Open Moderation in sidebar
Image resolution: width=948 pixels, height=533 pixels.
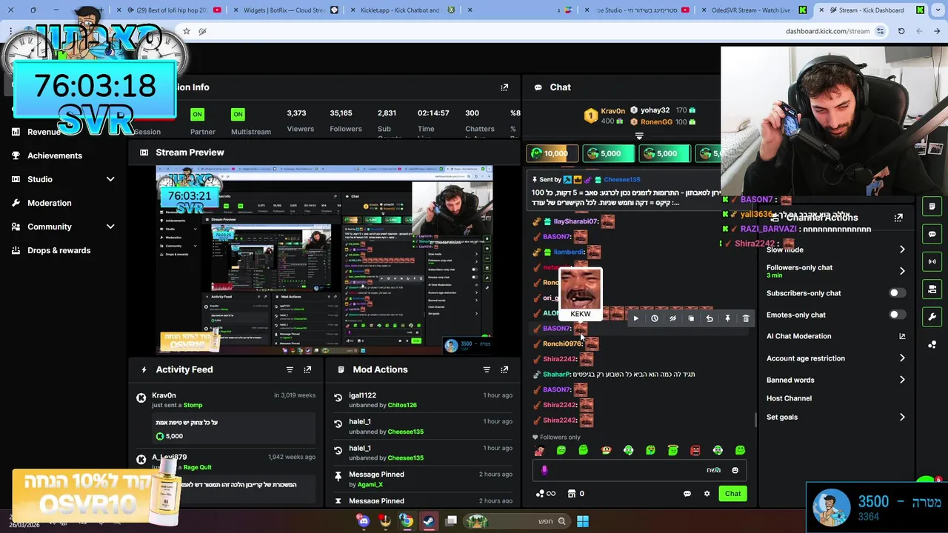coord(50,203)
